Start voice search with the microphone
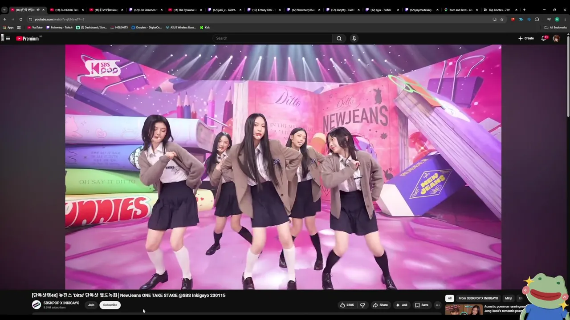Screen dimensions: 570x320 tap(354, 38)
